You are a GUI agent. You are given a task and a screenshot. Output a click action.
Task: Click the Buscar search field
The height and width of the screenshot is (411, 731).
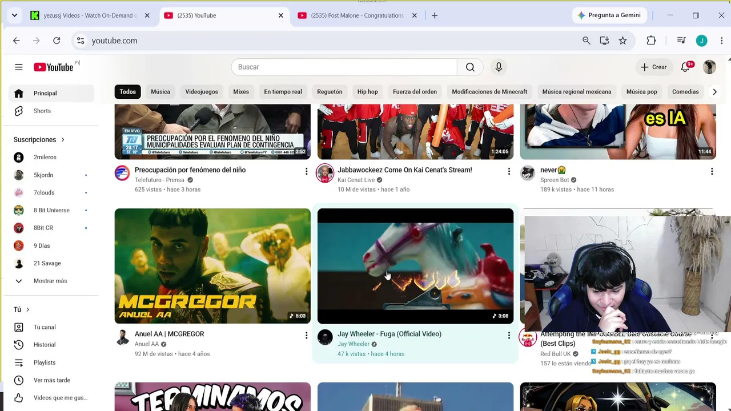click(x=344, y=67)
